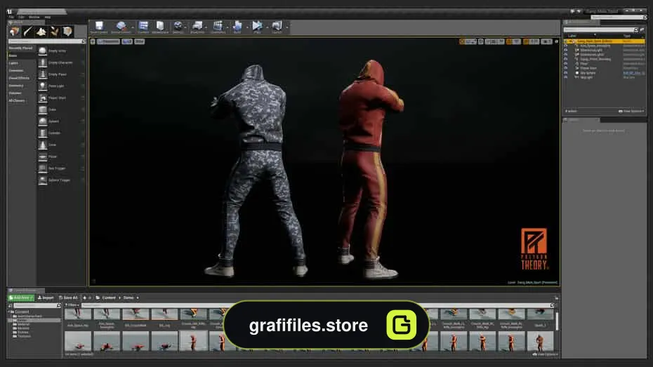The height and width of the screenshot is (367, 653).
Task: Open the Help menu
Action: point(48,17)
